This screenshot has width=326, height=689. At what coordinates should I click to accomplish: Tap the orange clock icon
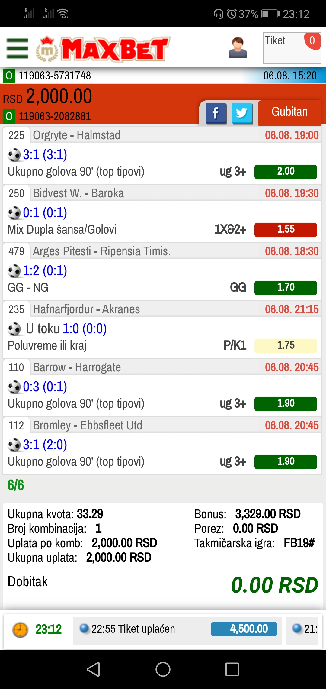[x=20, y=630]
